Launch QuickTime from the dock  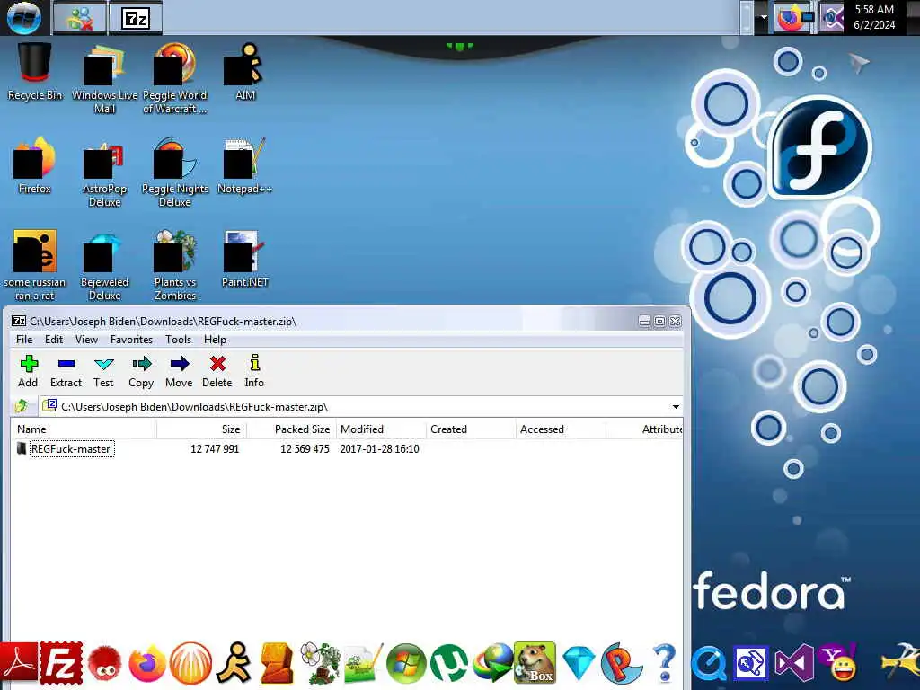click(710, 664)
